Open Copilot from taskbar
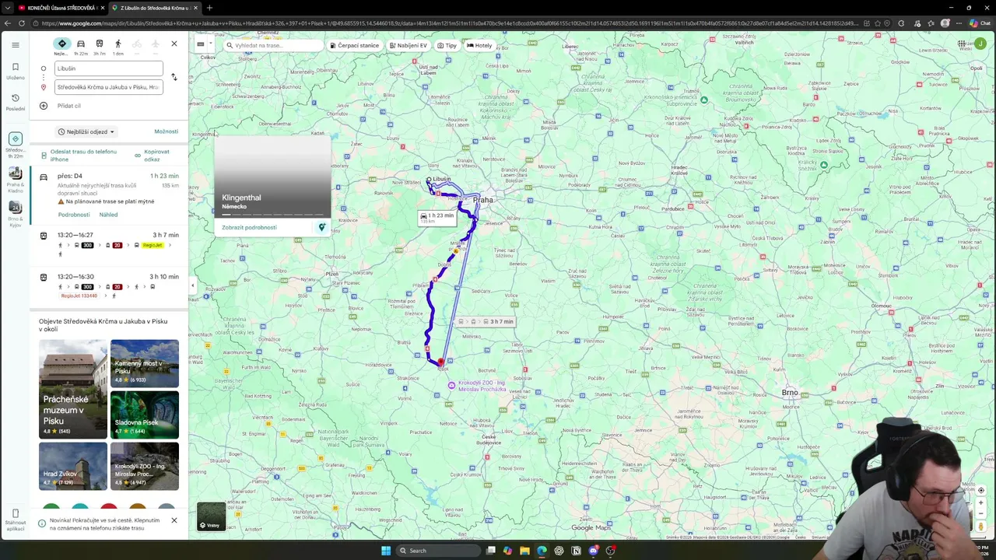 pos(507,551)
